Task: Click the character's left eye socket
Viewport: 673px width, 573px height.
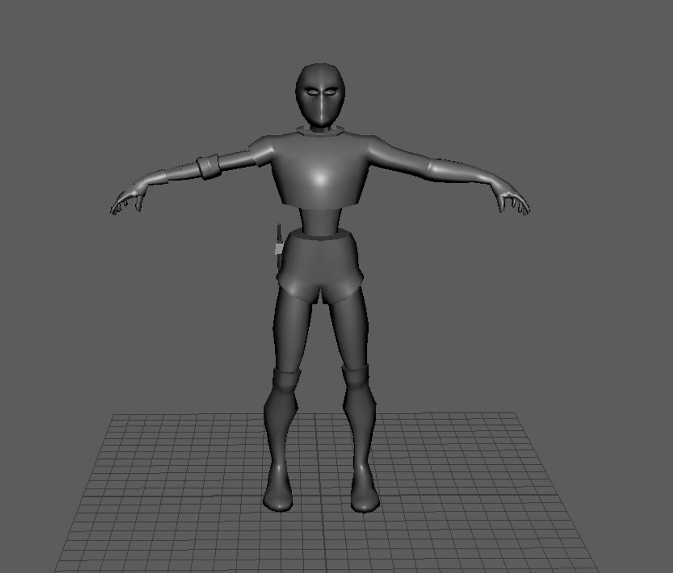Action: 330,92
